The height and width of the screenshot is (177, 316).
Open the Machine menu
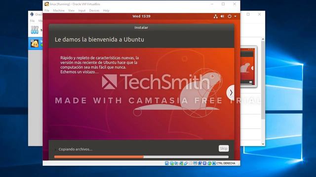click(59, 10)
